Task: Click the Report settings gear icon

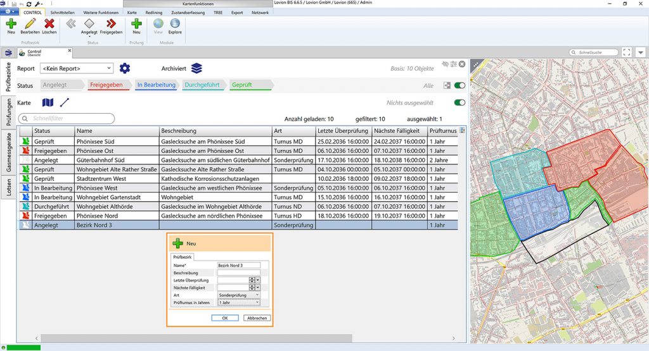Action: pos(125,68)
